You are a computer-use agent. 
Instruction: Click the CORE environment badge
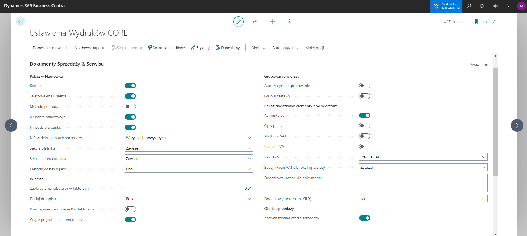[446, 6]
